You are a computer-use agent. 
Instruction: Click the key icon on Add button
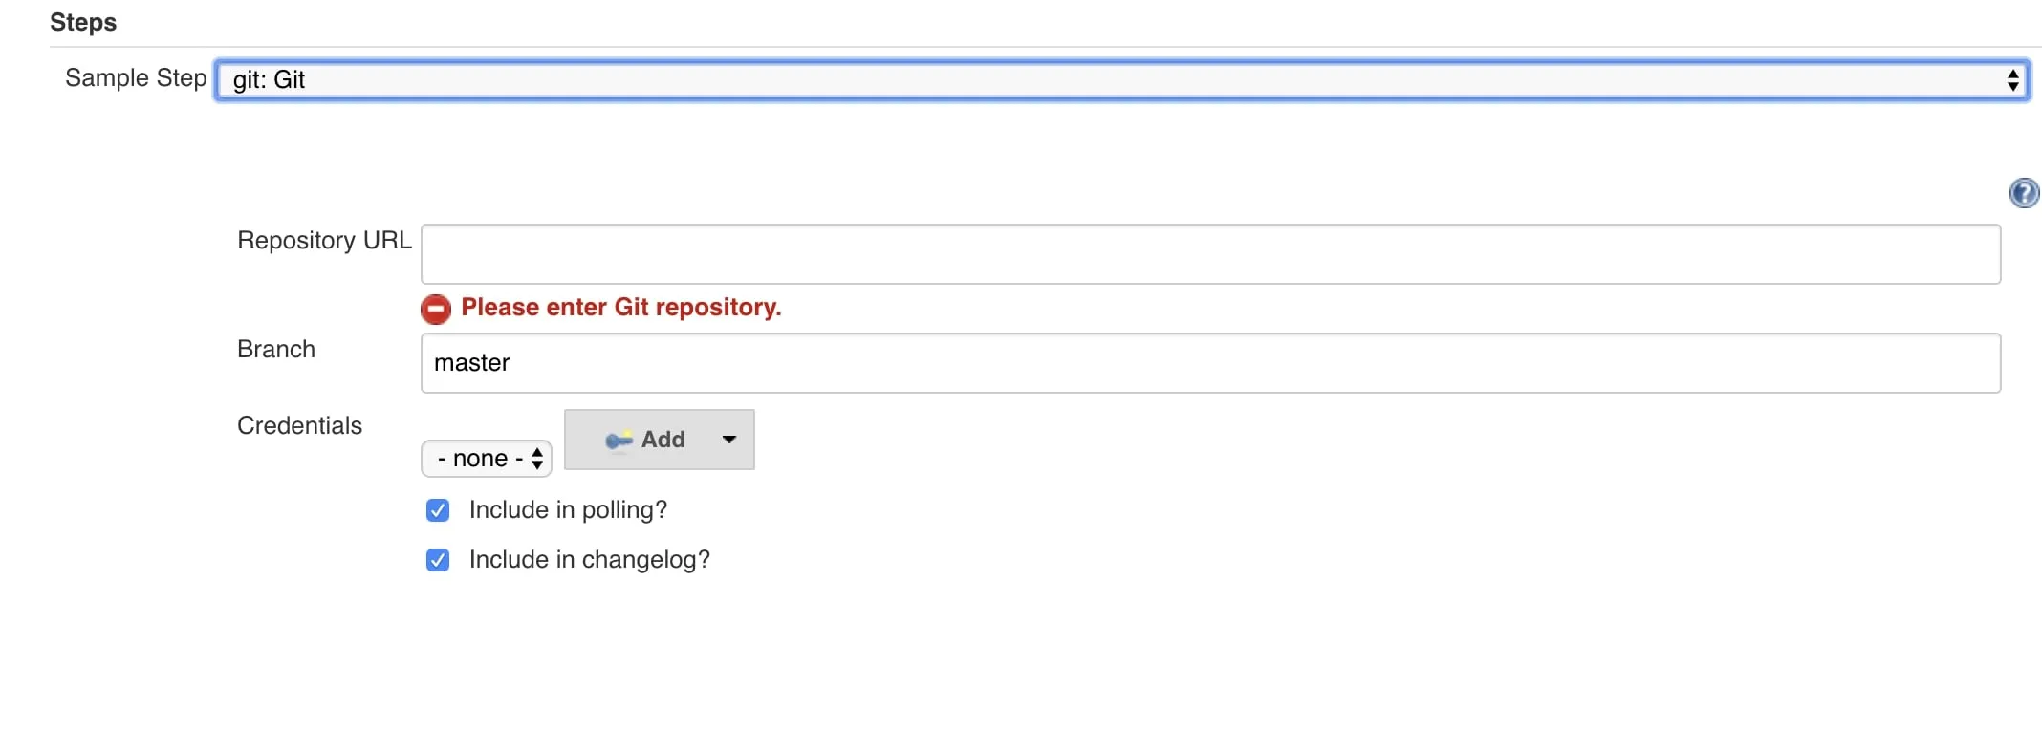tap(619, 440)
